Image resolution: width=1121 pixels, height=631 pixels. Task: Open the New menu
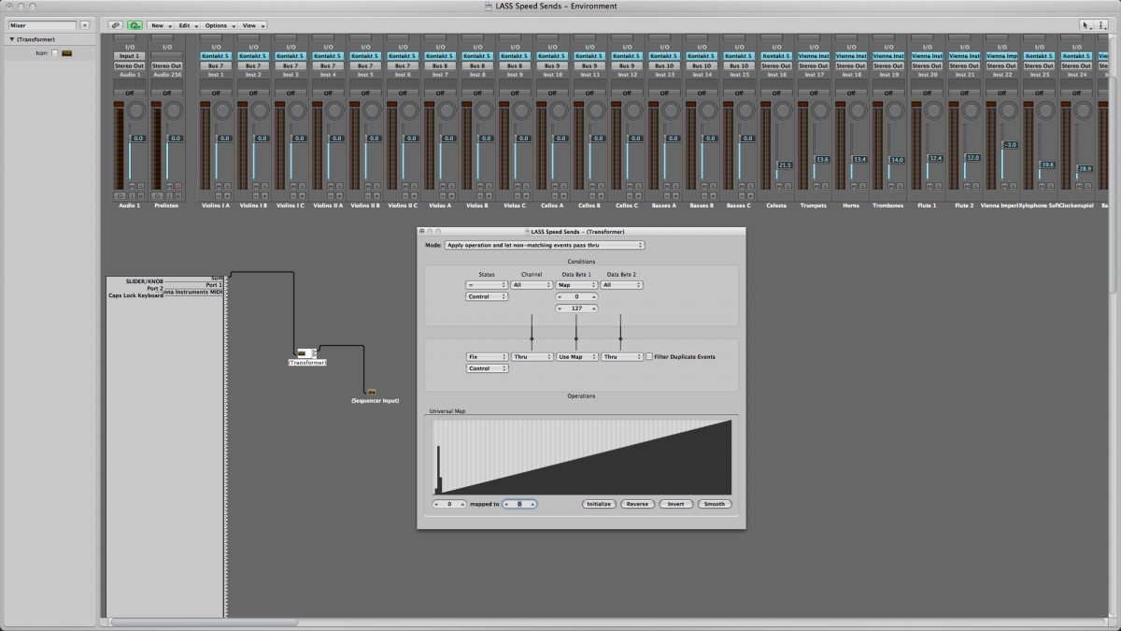click(161, 25)
